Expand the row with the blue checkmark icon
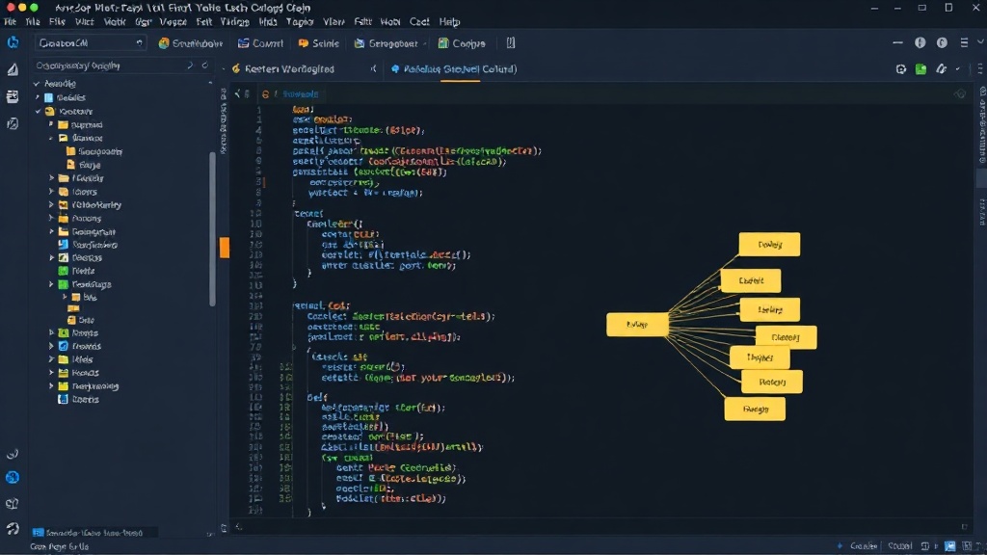The width and height of the screenshot is (987, 555). click(52, 346)
